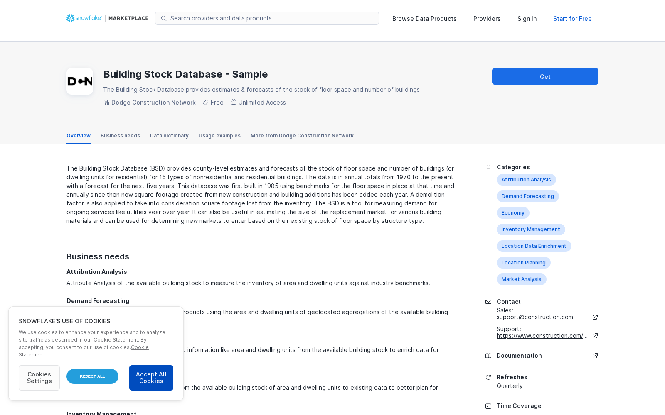Select the Demand Forecasting category tag
This screenshot has height=415, width=665.
pos(528,196)
